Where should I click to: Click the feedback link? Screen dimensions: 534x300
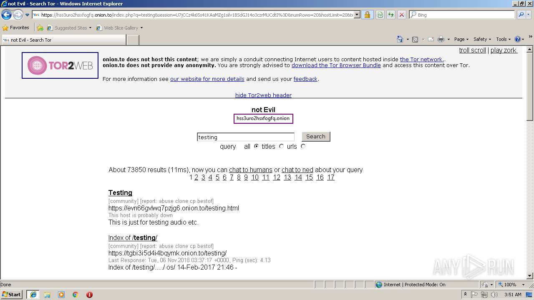[x=305, y=79]
